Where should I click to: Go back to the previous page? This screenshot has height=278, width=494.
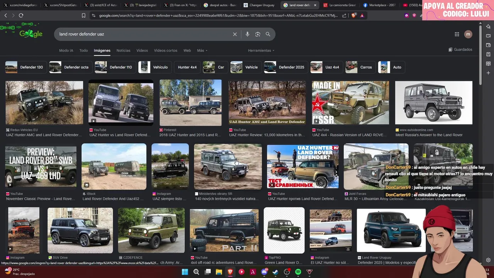5,15
